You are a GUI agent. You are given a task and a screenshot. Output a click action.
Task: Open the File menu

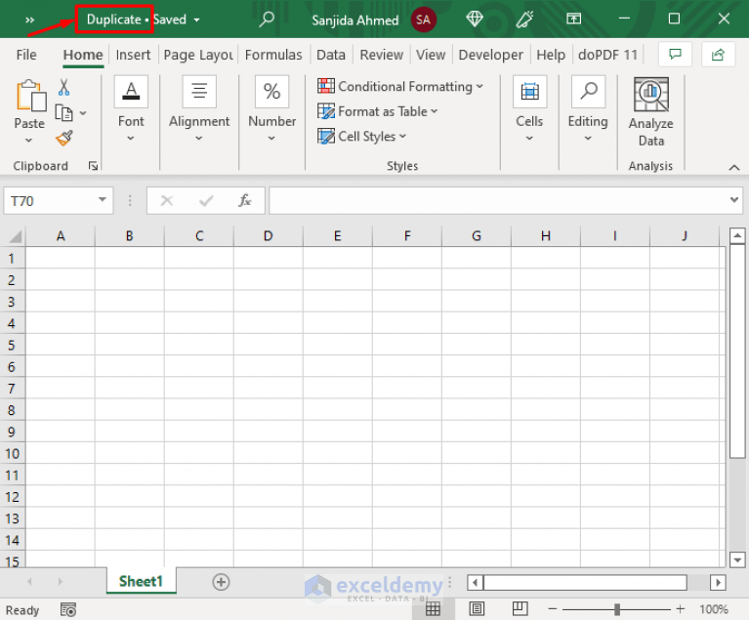point(26,55)
